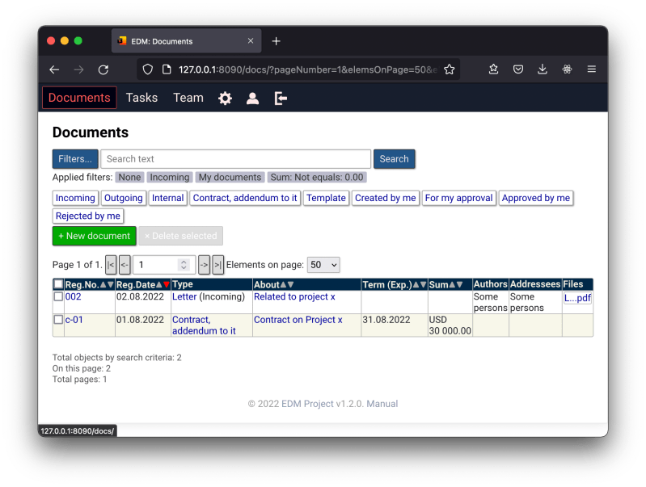Close the EDM: Documents tab

pos(251,40)
